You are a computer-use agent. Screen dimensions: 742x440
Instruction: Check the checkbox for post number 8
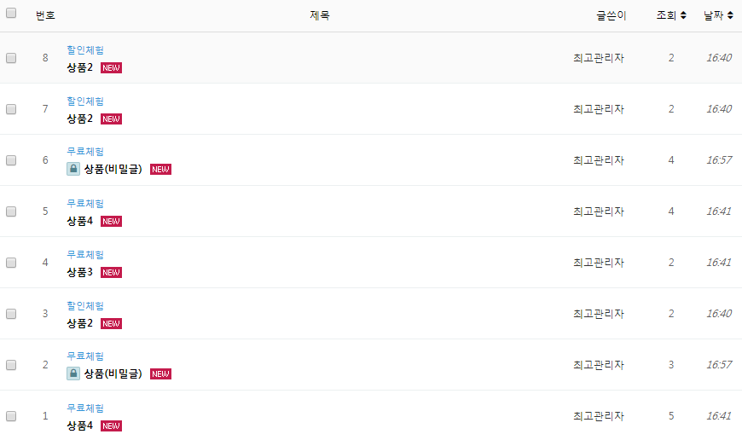11,58
